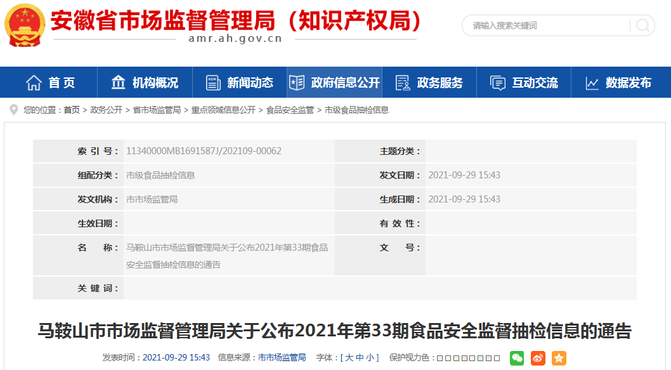Open the 新闻动态 menu item

pyautogui.click(x=240, y=83)
